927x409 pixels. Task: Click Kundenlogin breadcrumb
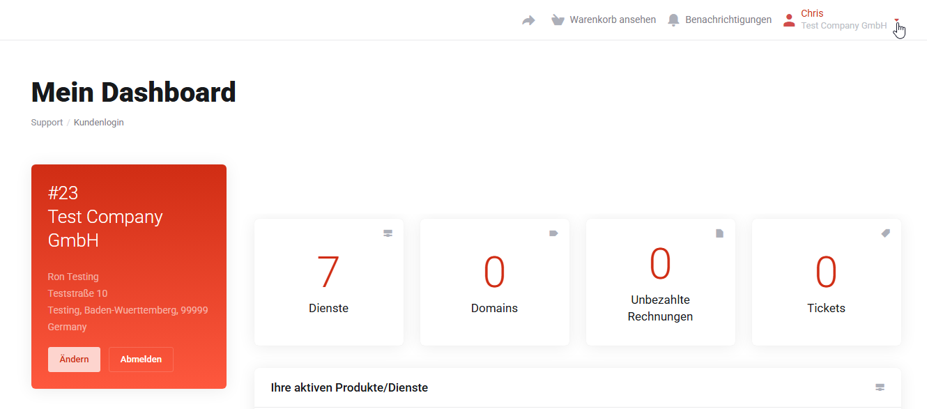[x=99, y=122]
